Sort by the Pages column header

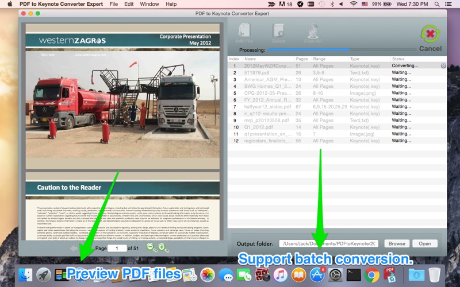[x=301, y=59]
